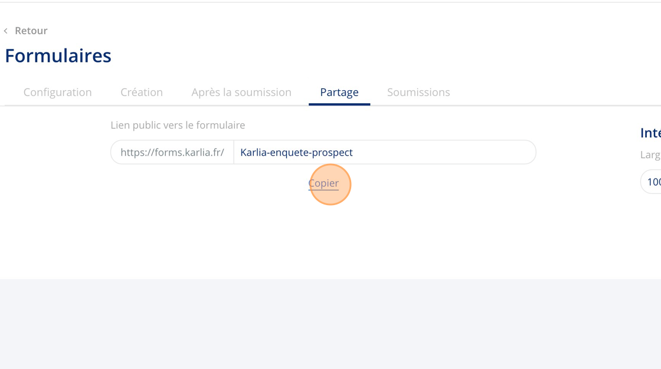The width and height of the screenshot is (661, 369).
Task: Click the https://forms.karlia.fr/ URL prefix box
Action: point(172,152)
